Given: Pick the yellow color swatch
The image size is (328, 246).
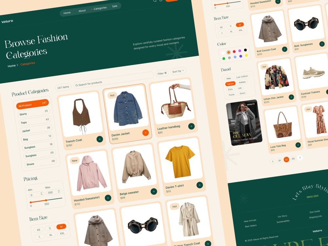Looking at the screenshot, I should [246, 55].
